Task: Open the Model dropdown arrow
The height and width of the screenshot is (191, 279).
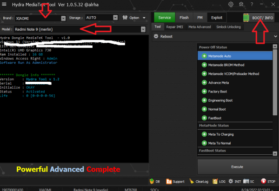Action: 143,29
